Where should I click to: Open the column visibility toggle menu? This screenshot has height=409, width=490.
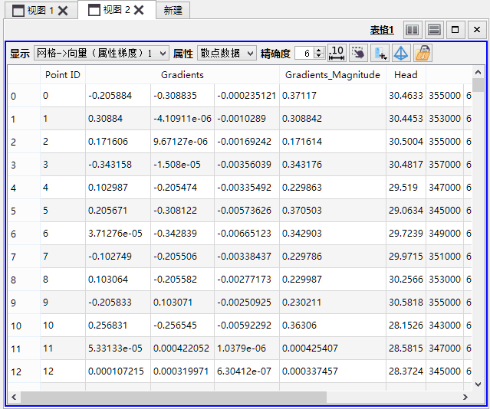pos(380,53)
